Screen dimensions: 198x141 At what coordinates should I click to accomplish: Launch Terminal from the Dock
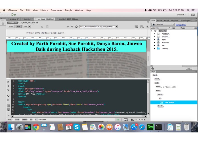[x=158, y=127]
